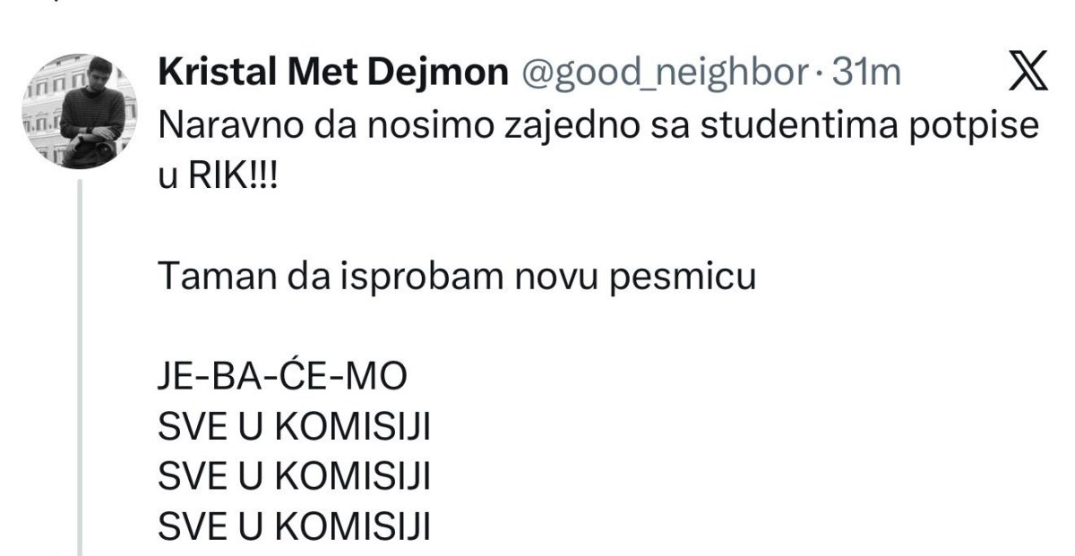This screenshot has height=556, width=1075.
Task: Click the vertical thread line below avatar
Action: 82,367
